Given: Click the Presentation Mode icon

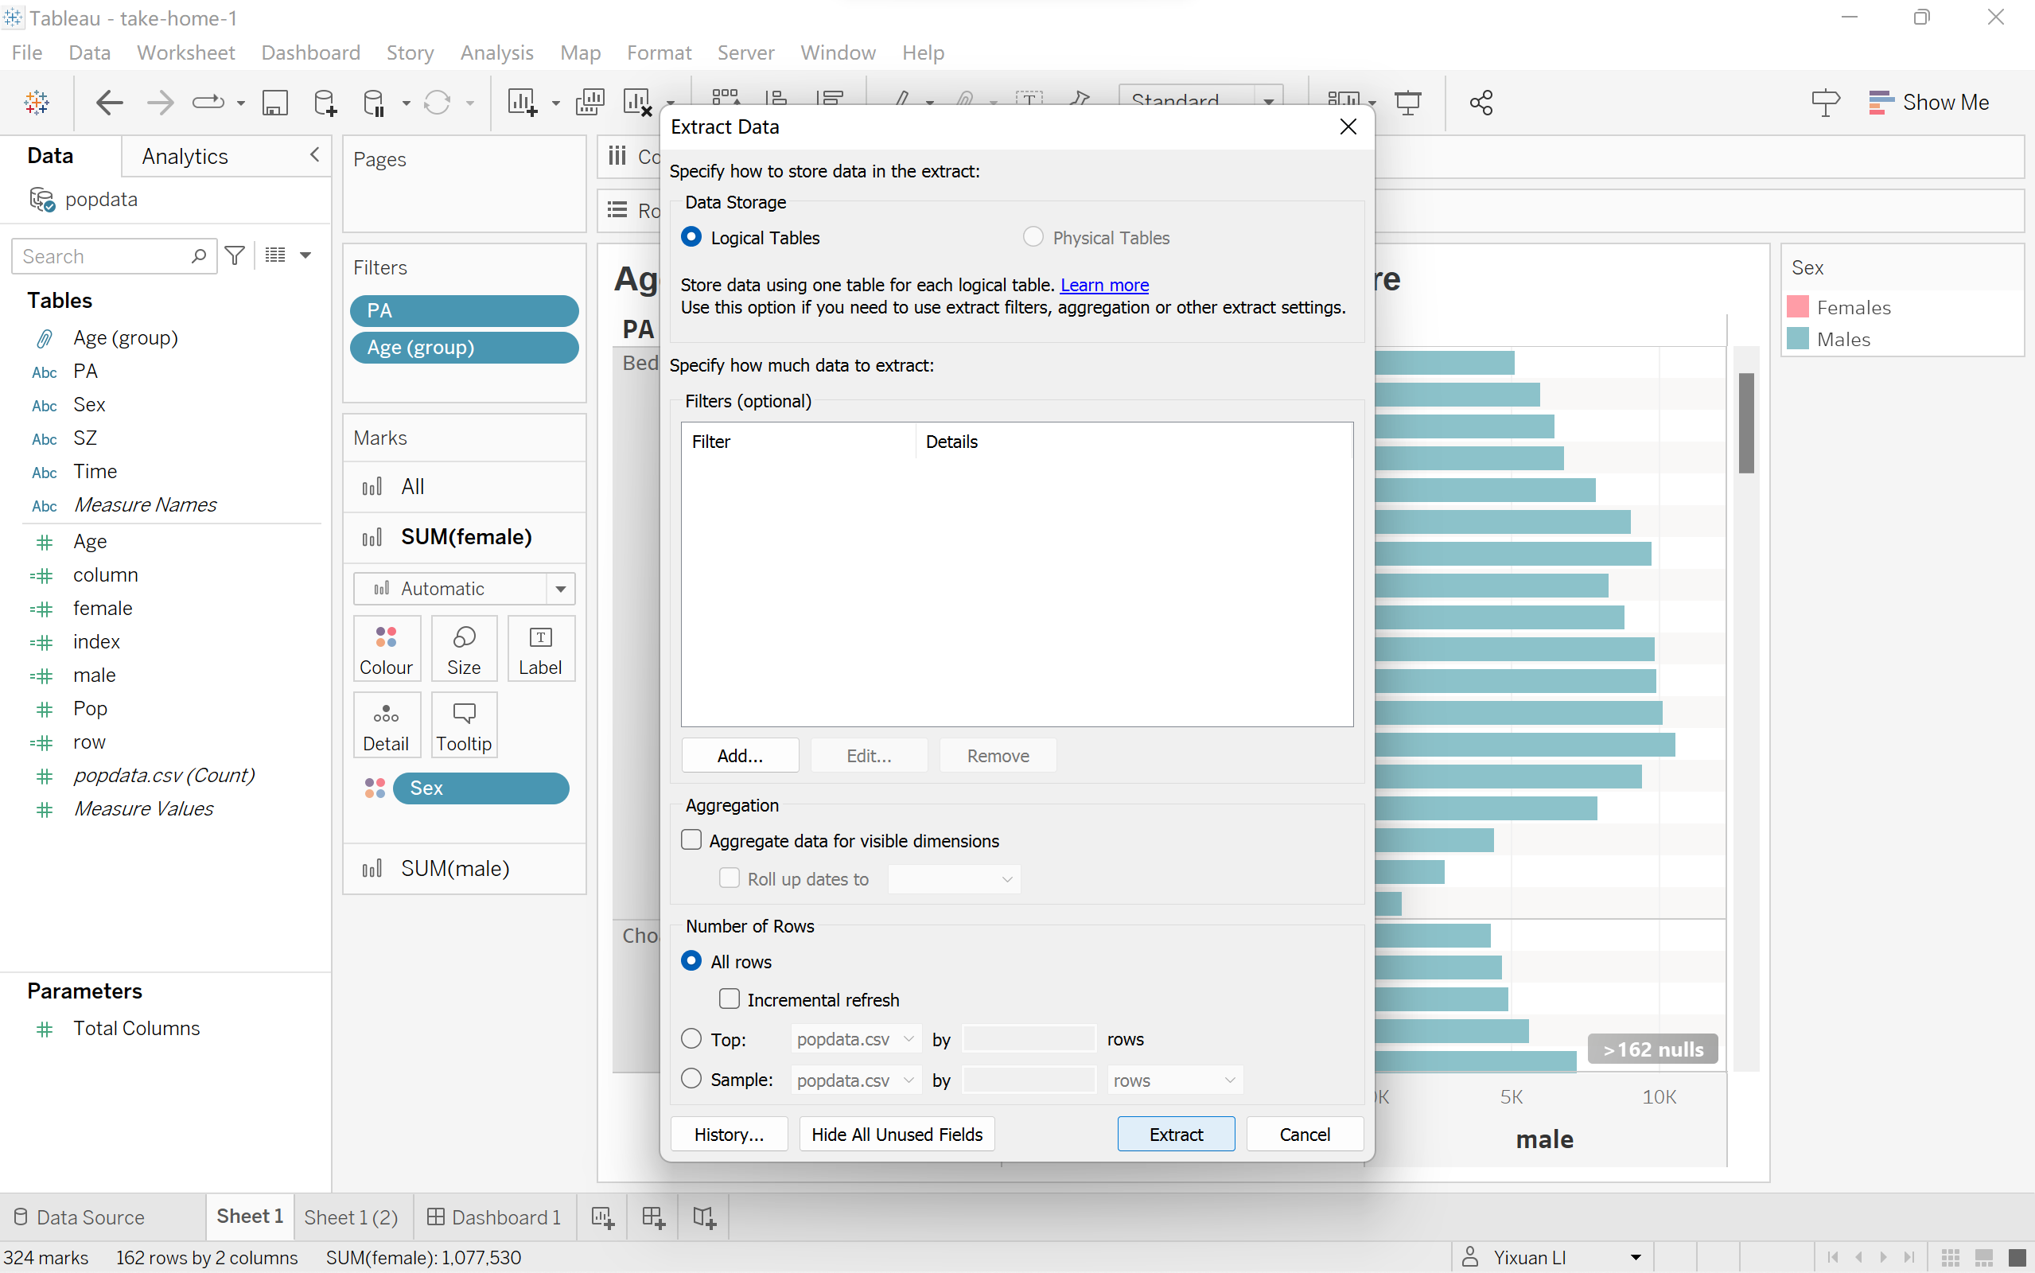Looking at the screenshot, I should 1407,103.
